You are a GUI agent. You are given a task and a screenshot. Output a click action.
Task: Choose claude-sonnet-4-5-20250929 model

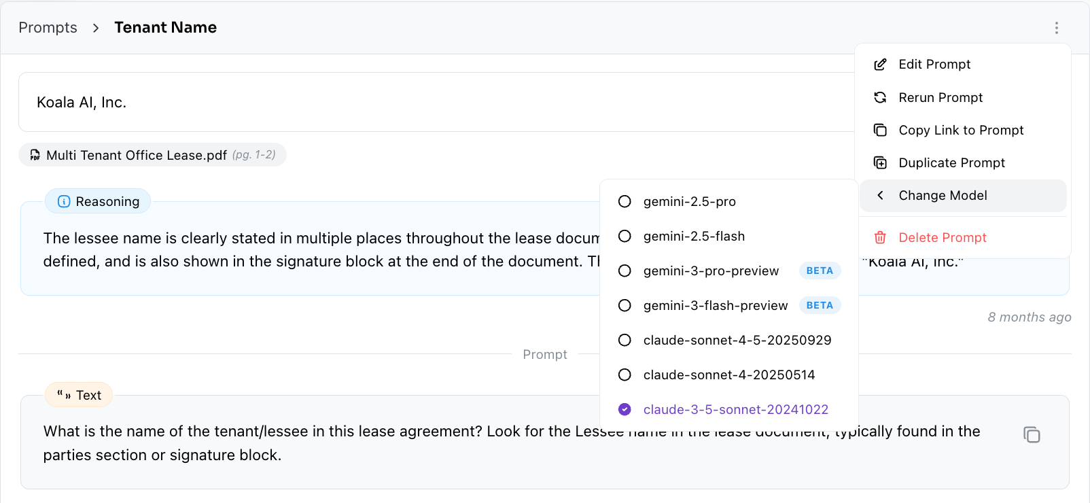pyautogui.click(x=737, y=340)
